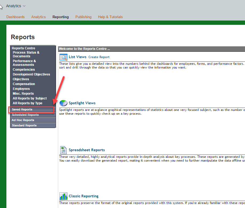The image size is (245, 208).
Task: Open the Analytics tab in navigation bar
Action: pos(38,17)
